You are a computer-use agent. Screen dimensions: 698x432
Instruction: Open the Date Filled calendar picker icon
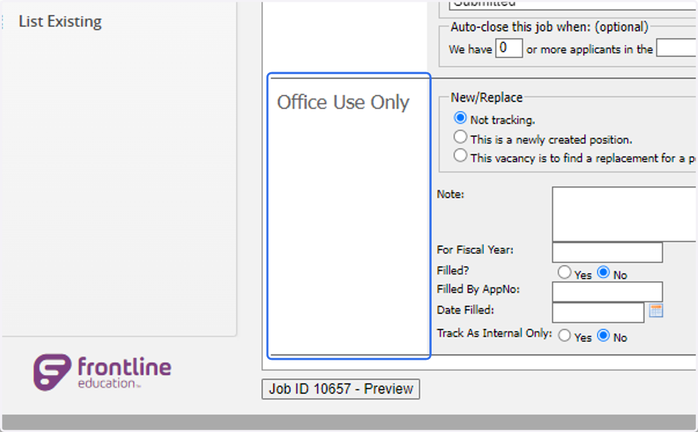coord(656,311)
